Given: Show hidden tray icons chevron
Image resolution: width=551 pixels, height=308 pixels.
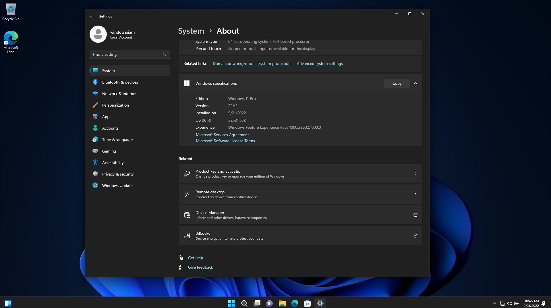Looking at the screenshot, I should click(x=495, y=303).
